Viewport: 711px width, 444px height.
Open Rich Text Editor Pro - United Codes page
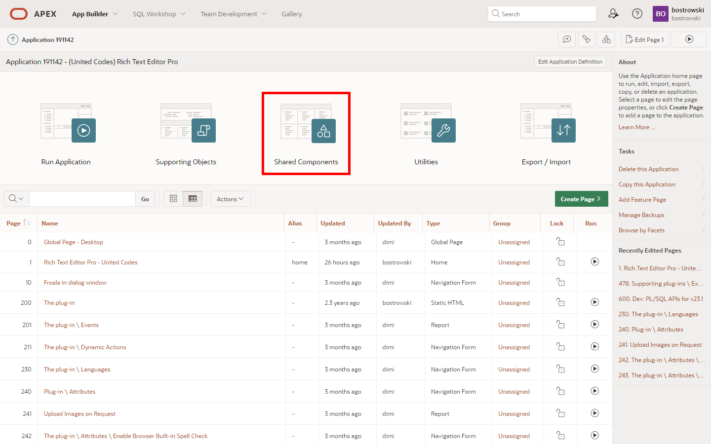click(x=90, y=262)
